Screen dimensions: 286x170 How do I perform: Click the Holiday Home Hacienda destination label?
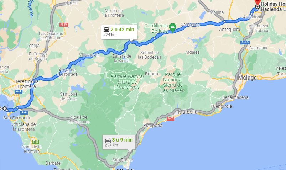[x=273, y=6]
